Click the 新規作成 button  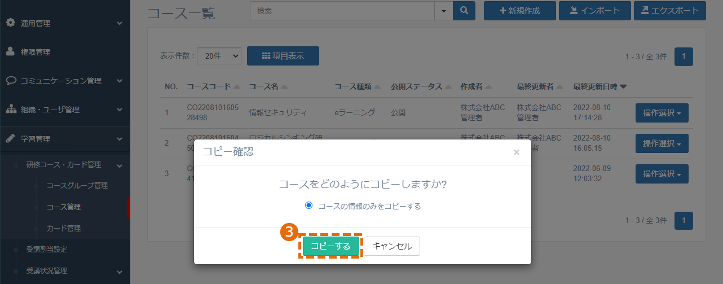[520, 10]
